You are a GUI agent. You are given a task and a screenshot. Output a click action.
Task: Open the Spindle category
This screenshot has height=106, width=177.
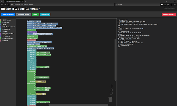(5, 31)
